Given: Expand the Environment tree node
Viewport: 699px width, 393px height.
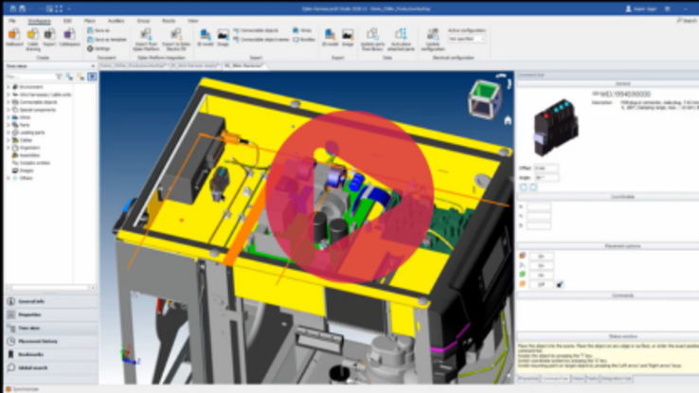Looking at the screenshot, I should 9,86.
